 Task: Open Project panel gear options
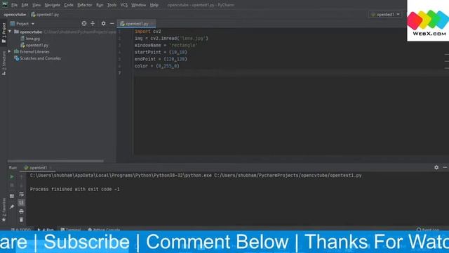tap(103, 23)
